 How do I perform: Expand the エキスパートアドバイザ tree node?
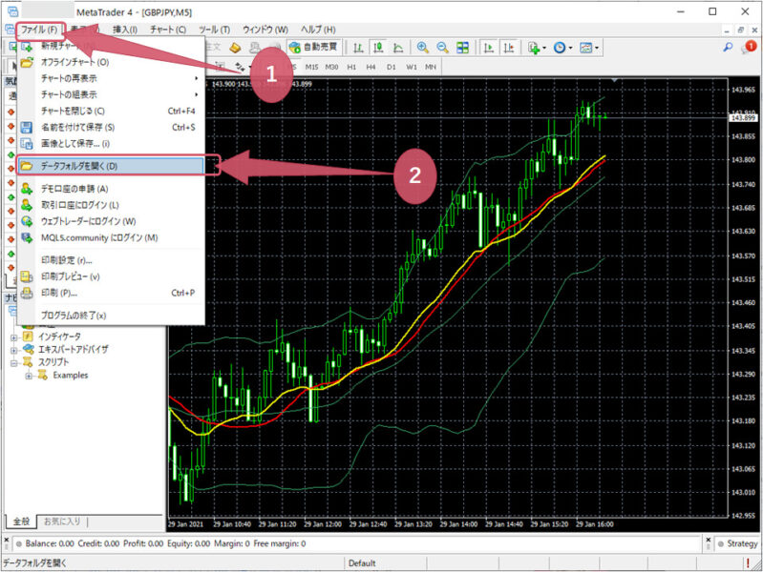(14, 350)
